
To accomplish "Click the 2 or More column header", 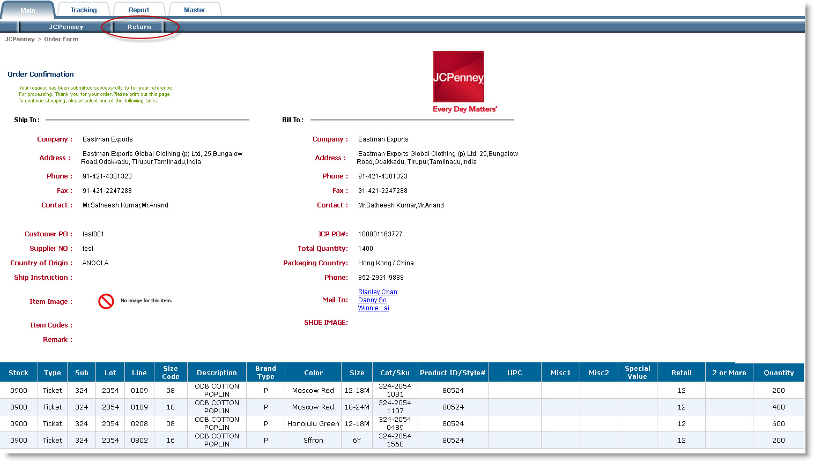I will point(729,373).
